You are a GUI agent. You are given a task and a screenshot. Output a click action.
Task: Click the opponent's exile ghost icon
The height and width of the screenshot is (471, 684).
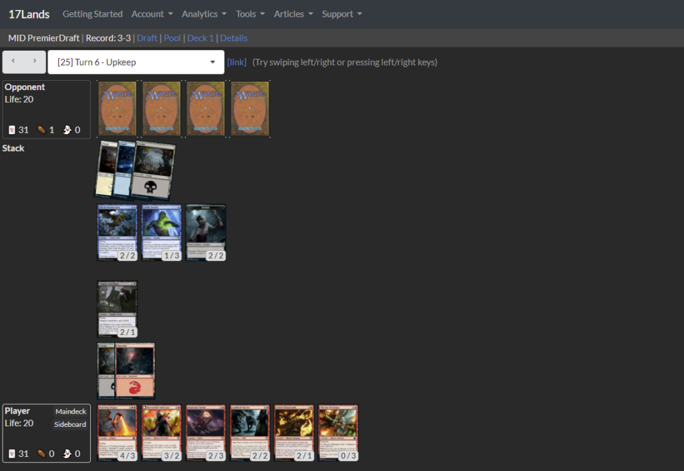coord(67,130)
